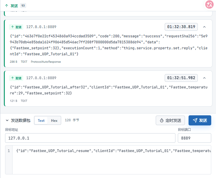Collapse the message sent at 01:32:30.819

click(x=204, y=27)
